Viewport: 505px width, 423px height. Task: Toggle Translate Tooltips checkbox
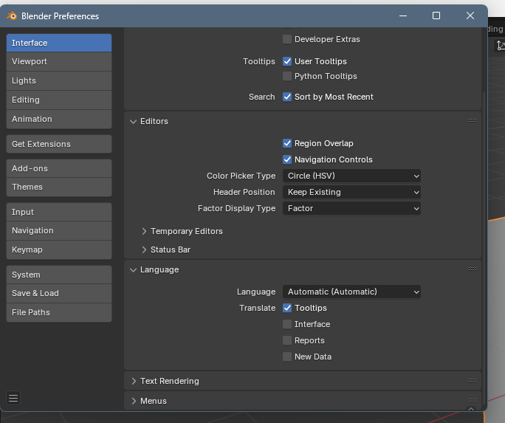pos(287,308)
